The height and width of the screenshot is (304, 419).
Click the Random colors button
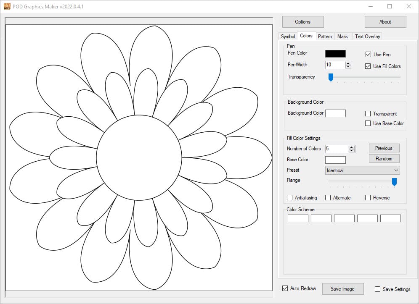pyautogui.click(x=384, y=159)
